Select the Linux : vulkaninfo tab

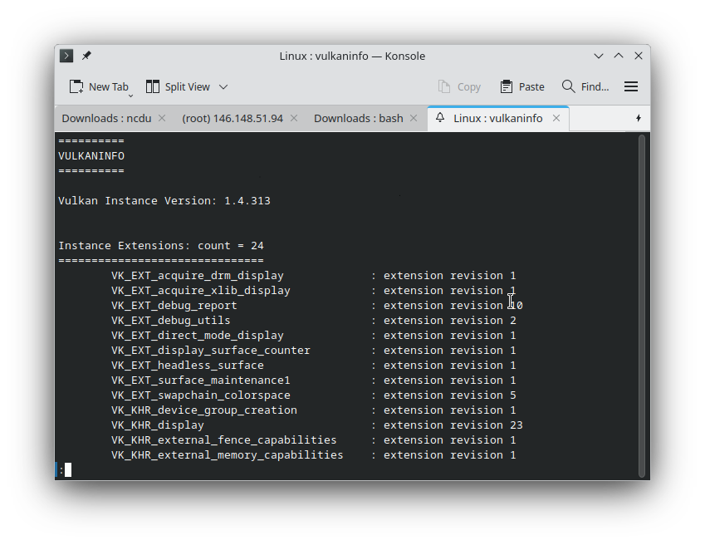coord(497,118)
